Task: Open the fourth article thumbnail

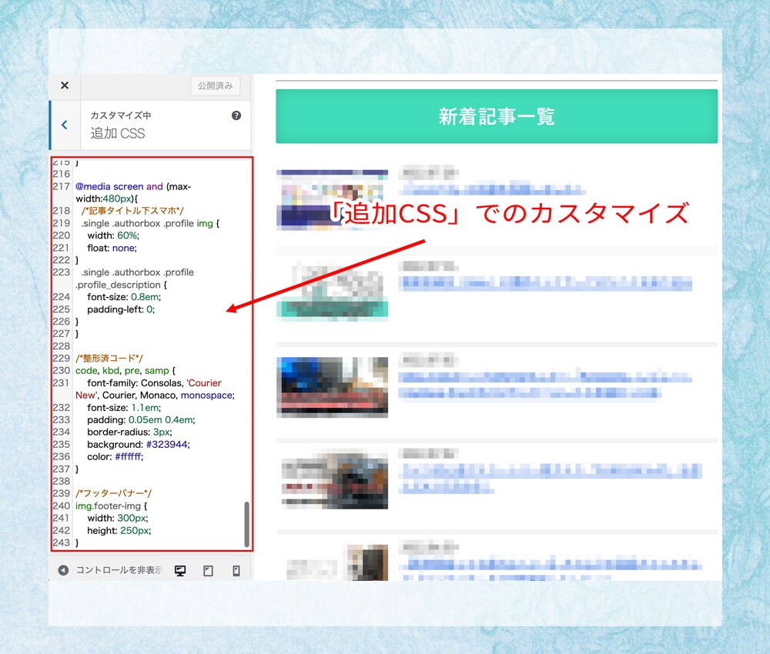Action: (334, 480)
